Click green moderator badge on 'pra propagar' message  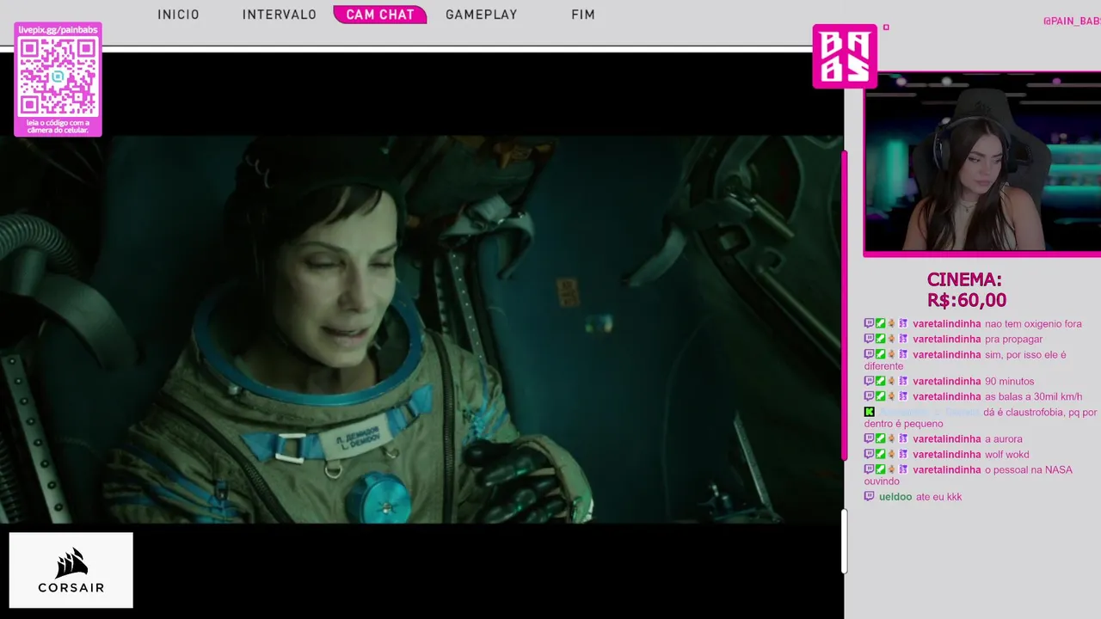tap(880, 340)
